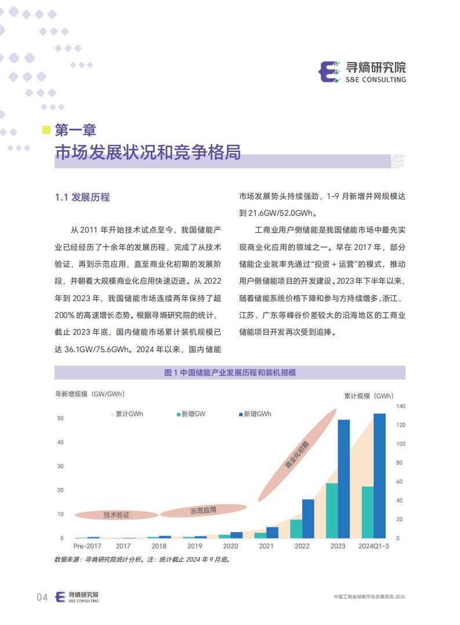Select the chapter title 市场发展状况和竞争格局

click(x=148, y=152)
